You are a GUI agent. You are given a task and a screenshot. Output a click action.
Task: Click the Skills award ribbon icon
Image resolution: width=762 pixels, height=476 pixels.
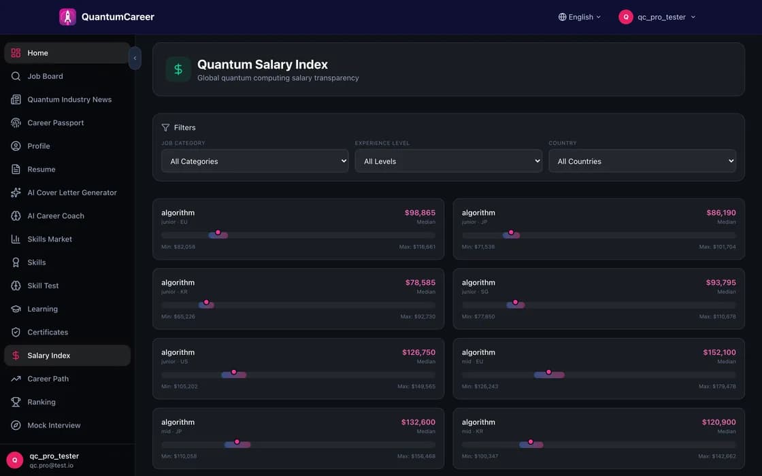(x=16, y=262)
